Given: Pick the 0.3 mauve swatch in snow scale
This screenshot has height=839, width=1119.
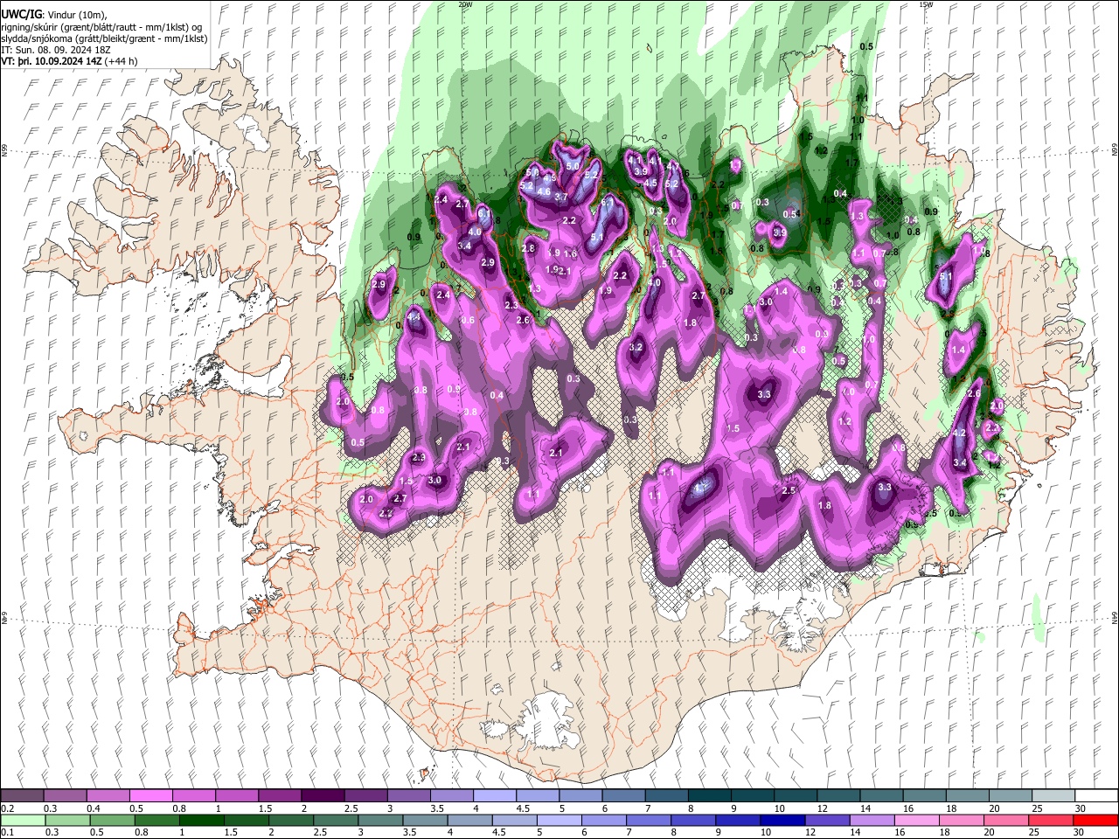Looking at the screenshot, I should click(x=65, y=796).
